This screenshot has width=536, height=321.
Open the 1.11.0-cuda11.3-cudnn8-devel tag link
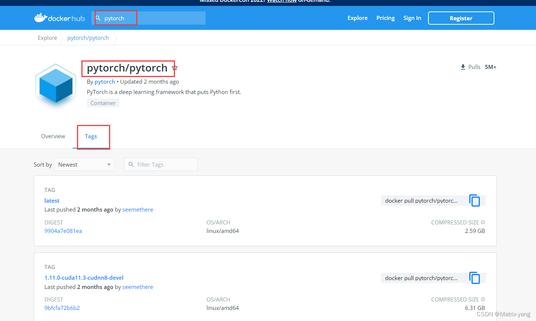(84, 278)
